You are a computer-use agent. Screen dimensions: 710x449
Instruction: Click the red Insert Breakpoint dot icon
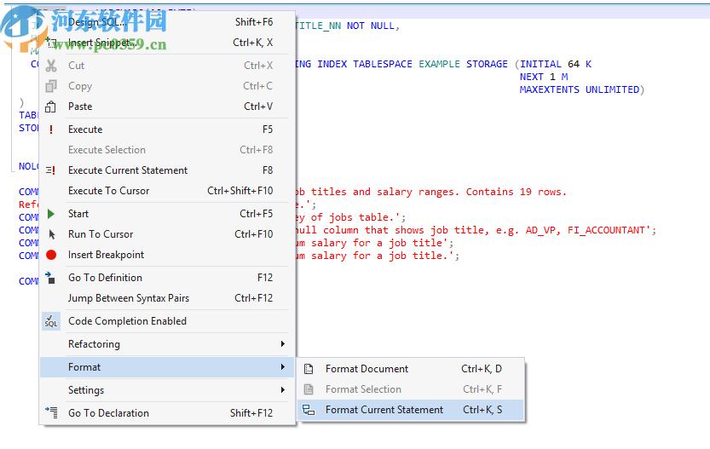pyautogui.click(x=51, y=255)
